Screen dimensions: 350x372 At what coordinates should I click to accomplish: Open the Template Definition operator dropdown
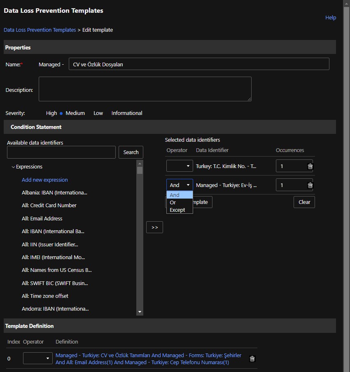(x=37, y=358)
